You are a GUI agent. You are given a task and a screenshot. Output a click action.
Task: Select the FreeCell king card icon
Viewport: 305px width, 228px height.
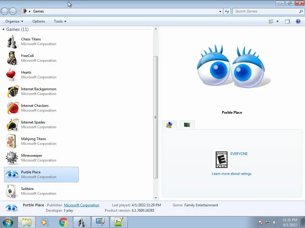coord(12,58)
